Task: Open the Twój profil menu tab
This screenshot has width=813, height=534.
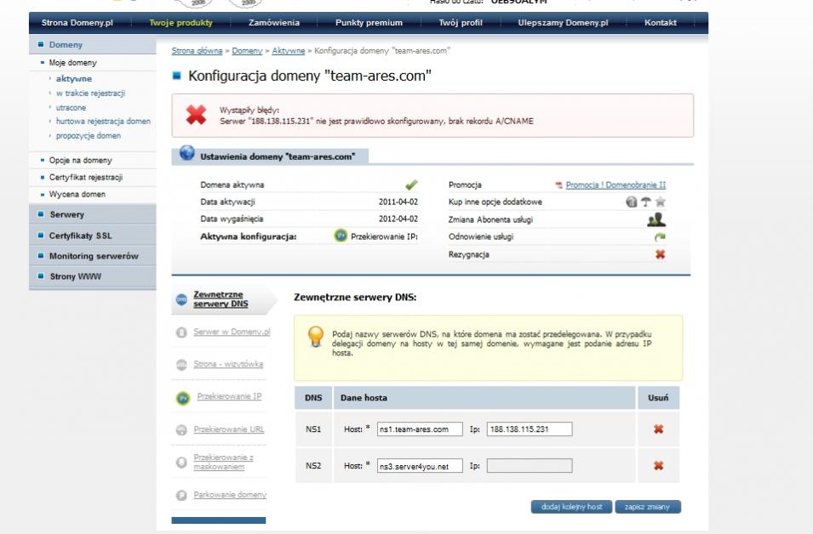Action: [460, 23]
